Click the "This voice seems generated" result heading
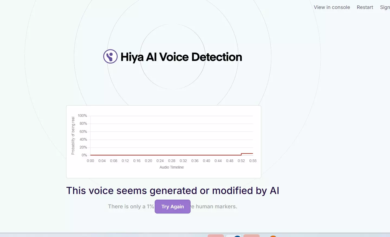 (173, 191)
